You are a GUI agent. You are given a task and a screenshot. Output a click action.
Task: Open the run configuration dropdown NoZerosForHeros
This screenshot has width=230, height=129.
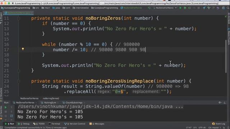tap(165, 8)
